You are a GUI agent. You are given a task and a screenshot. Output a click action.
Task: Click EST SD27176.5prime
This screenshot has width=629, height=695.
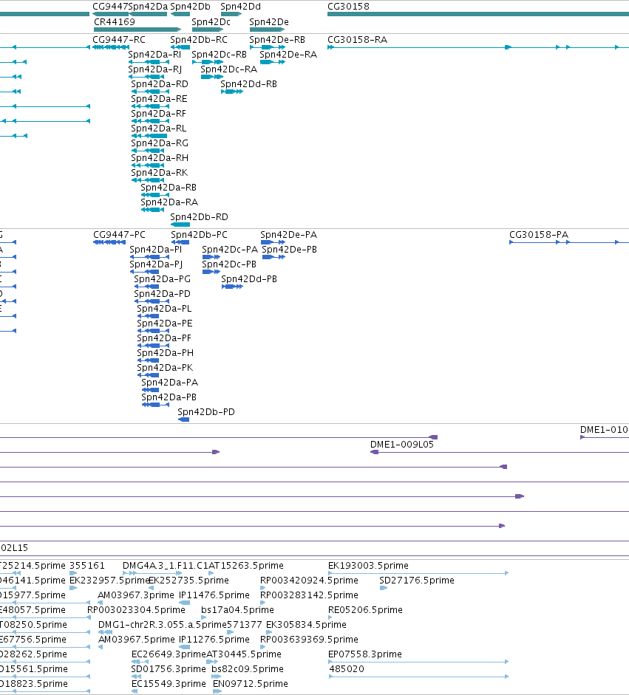point(417,581)
